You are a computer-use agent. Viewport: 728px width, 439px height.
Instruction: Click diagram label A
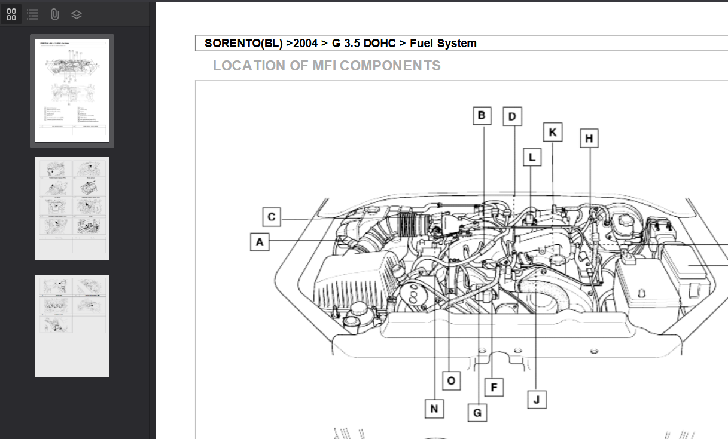point(259,242)
